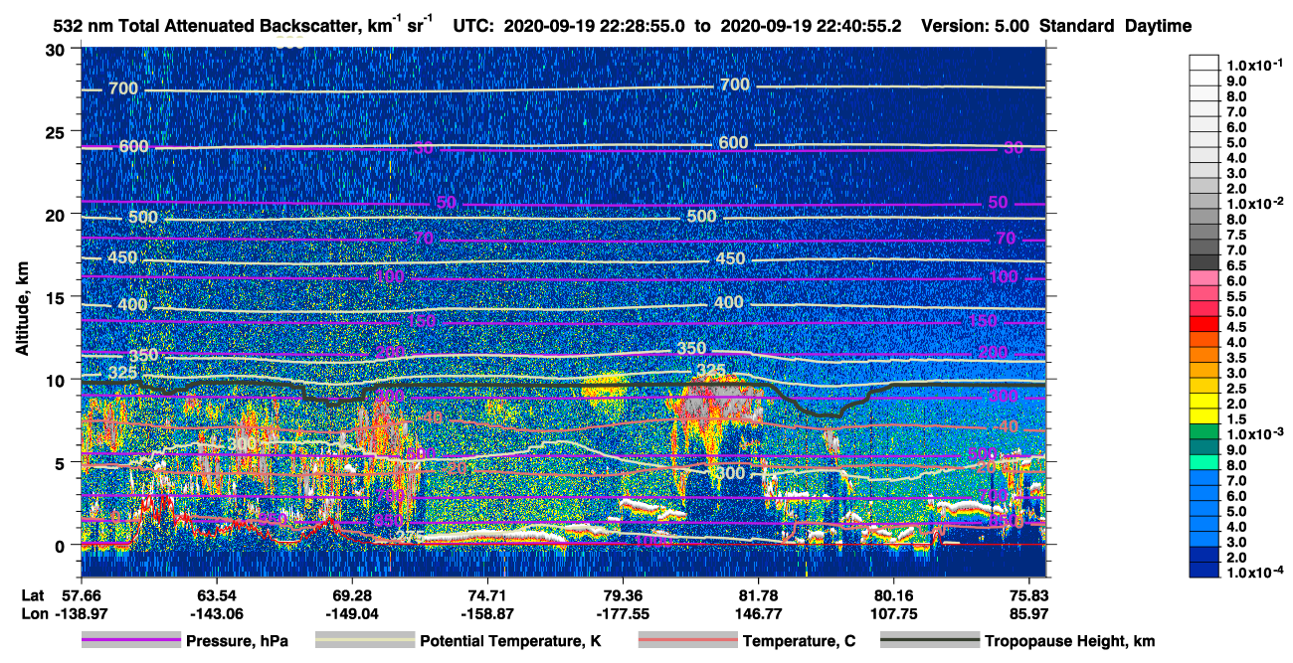Click the Tropopause Height, km legend label
This screenshot has width=1293, height=663.
coord(1070,641)
